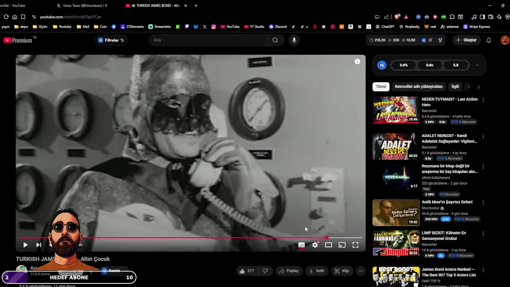Open the options menu for the LIMP BIZKIT video

pos(483,234)
